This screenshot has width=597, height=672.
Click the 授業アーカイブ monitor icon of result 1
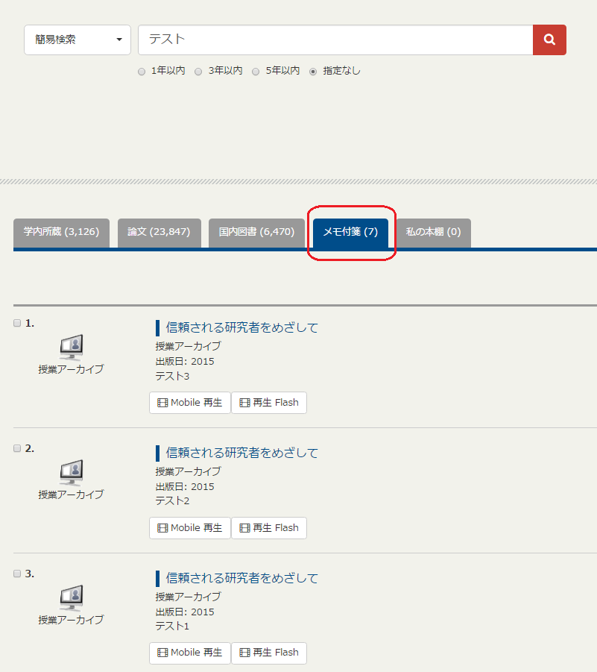pos(71,348)
